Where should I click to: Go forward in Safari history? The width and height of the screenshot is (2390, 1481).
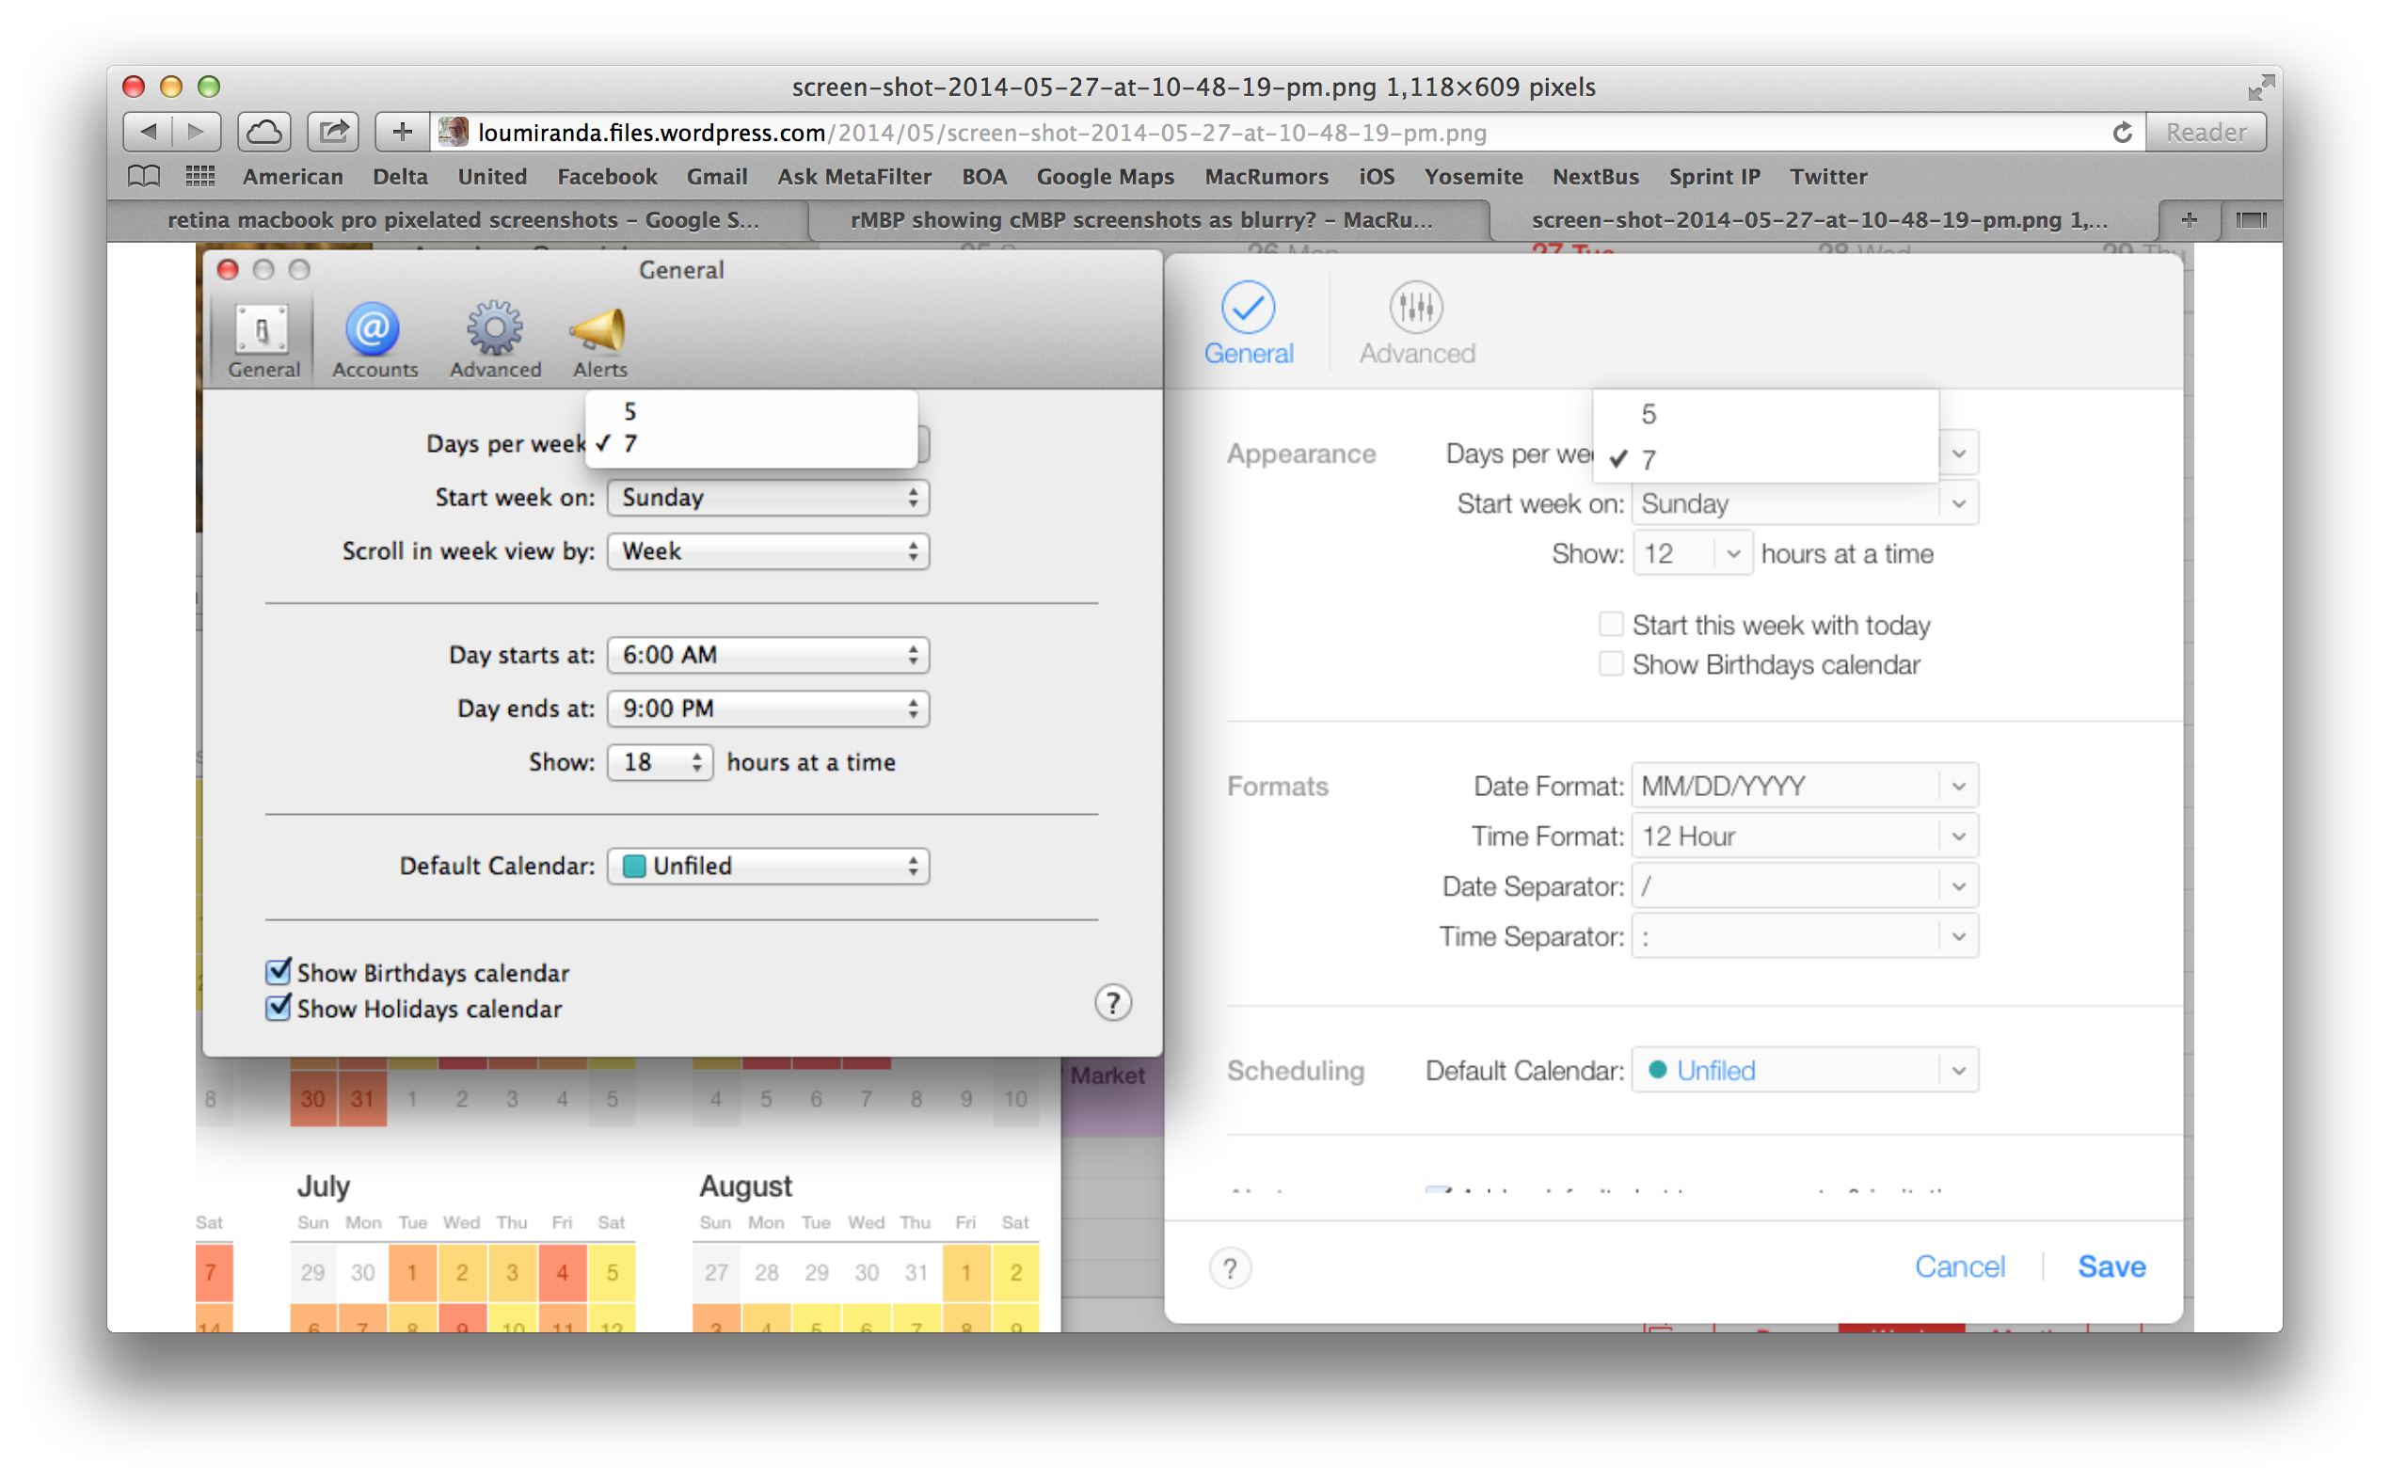click(x=197, y=131)
